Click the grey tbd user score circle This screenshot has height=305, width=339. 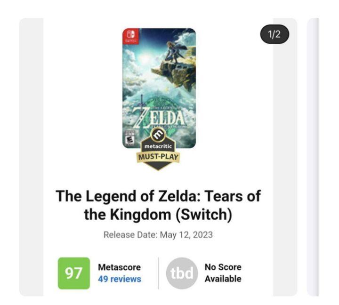(182, 273)
